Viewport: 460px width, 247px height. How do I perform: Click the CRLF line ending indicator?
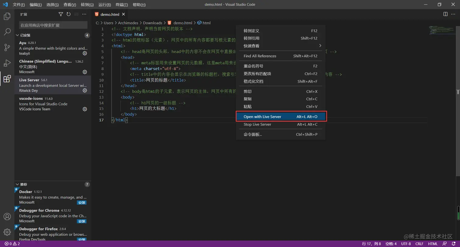click(x=419, y=244)
